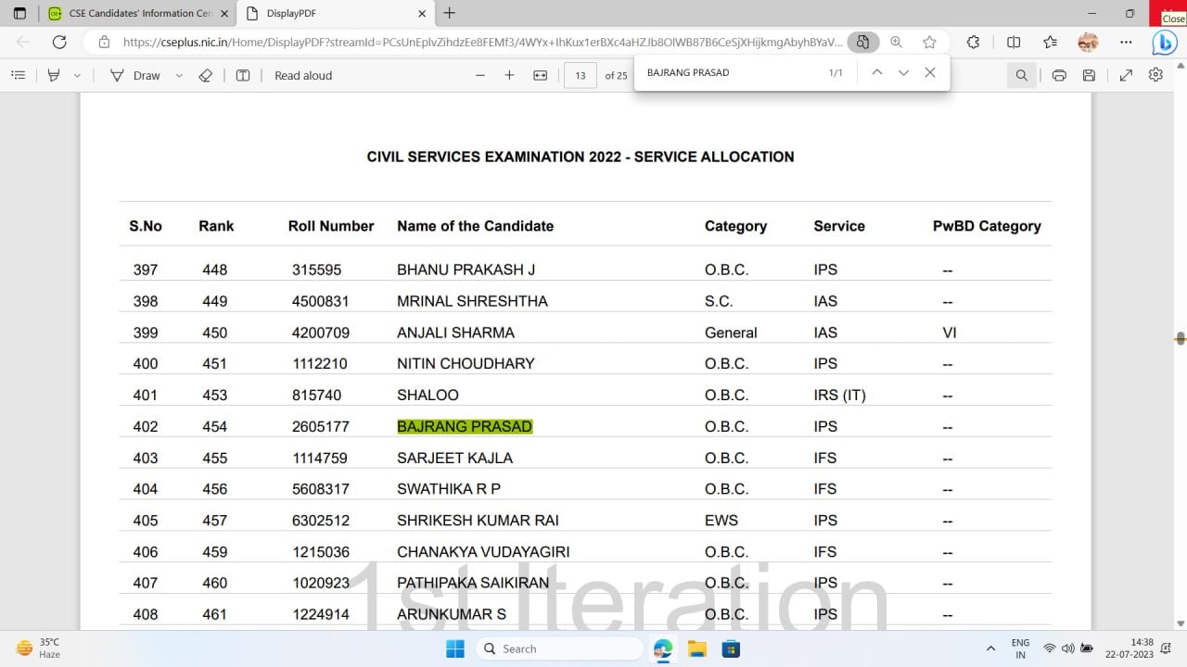Open the favorites list icon
This screenshot has width=1187, height=667.
[x=1050, y=42]
